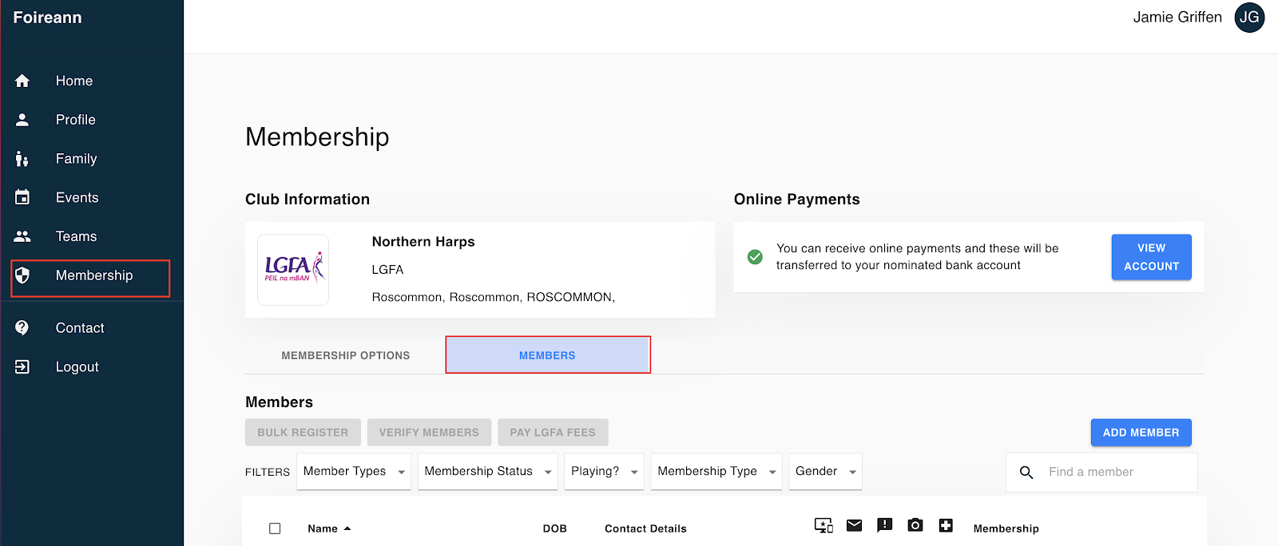Click the camera photo column icon
This screenshot has width=1278, height=546.
(915, 525)
